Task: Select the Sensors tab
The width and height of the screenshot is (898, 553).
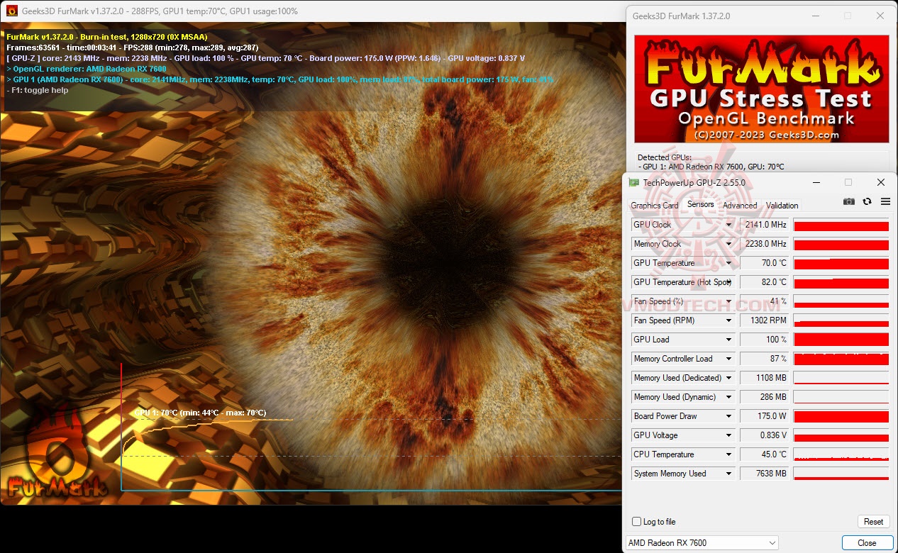Action: tap(701, 204)
